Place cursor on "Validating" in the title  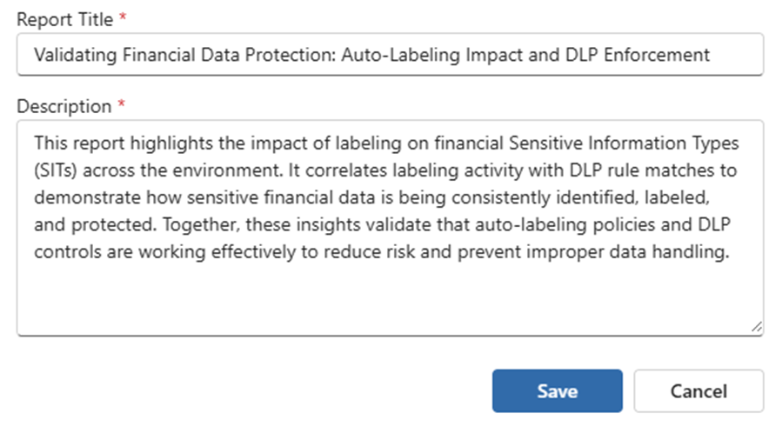[68, 55]
